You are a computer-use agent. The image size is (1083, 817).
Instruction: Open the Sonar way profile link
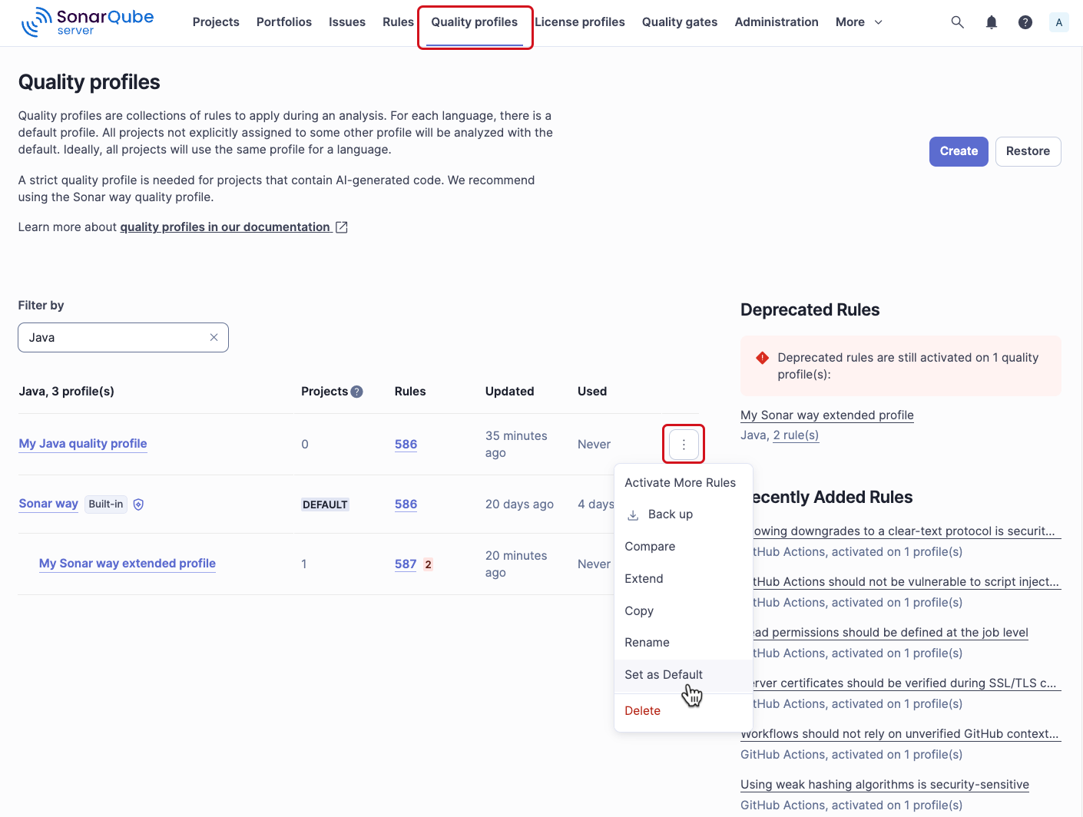point(48,504)
